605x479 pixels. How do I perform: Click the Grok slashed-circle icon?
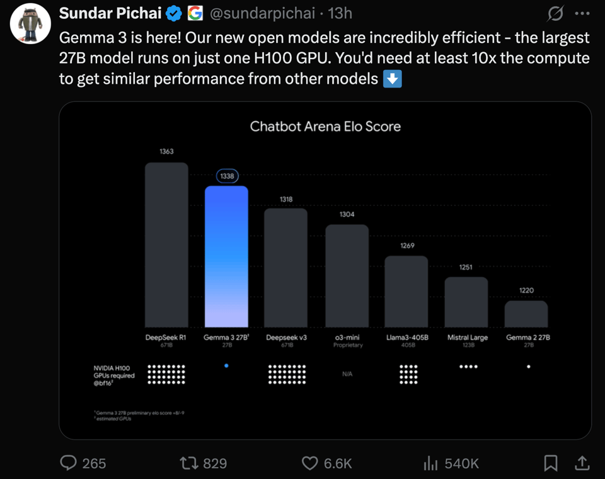[x=555, y=13]
